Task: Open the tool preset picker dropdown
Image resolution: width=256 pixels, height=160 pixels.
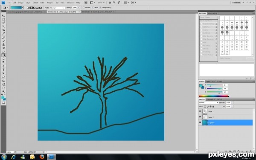Action: 8,8
